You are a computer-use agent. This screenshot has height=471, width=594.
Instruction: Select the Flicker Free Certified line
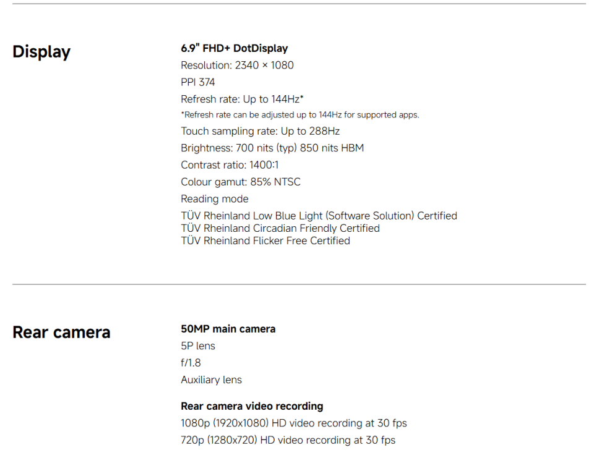265,240
